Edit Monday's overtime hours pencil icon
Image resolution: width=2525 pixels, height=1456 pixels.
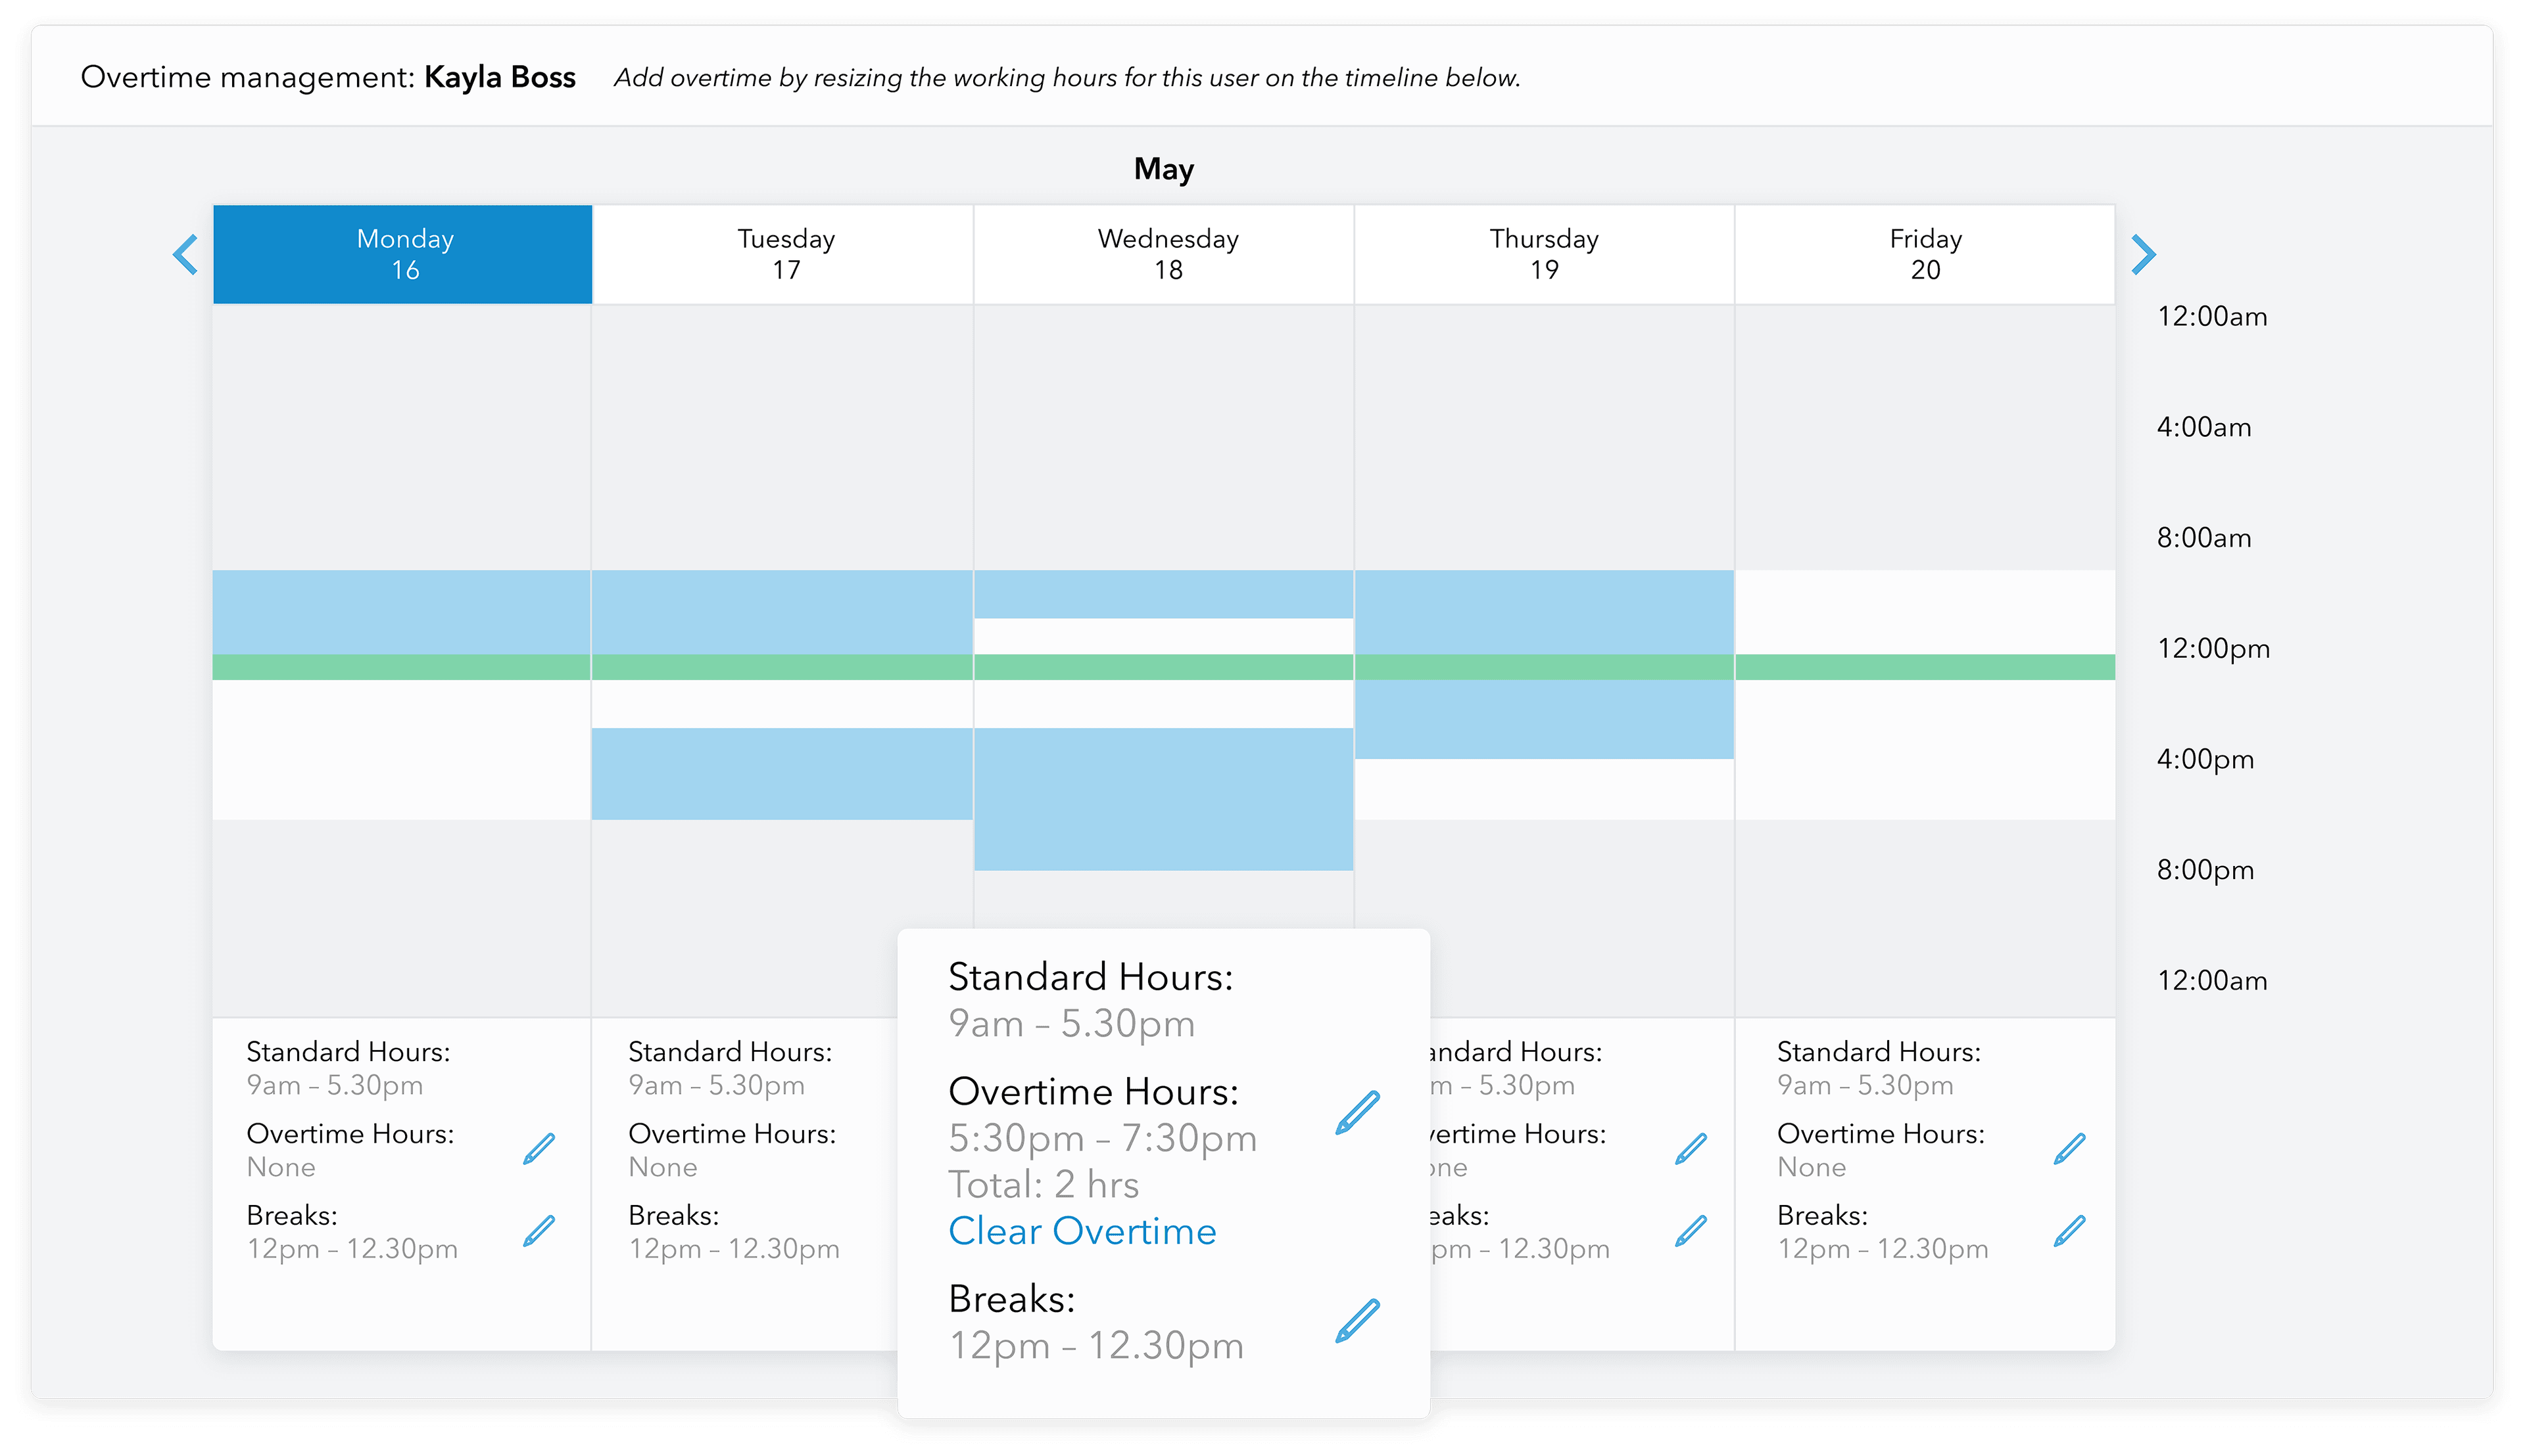(539, 1149)
